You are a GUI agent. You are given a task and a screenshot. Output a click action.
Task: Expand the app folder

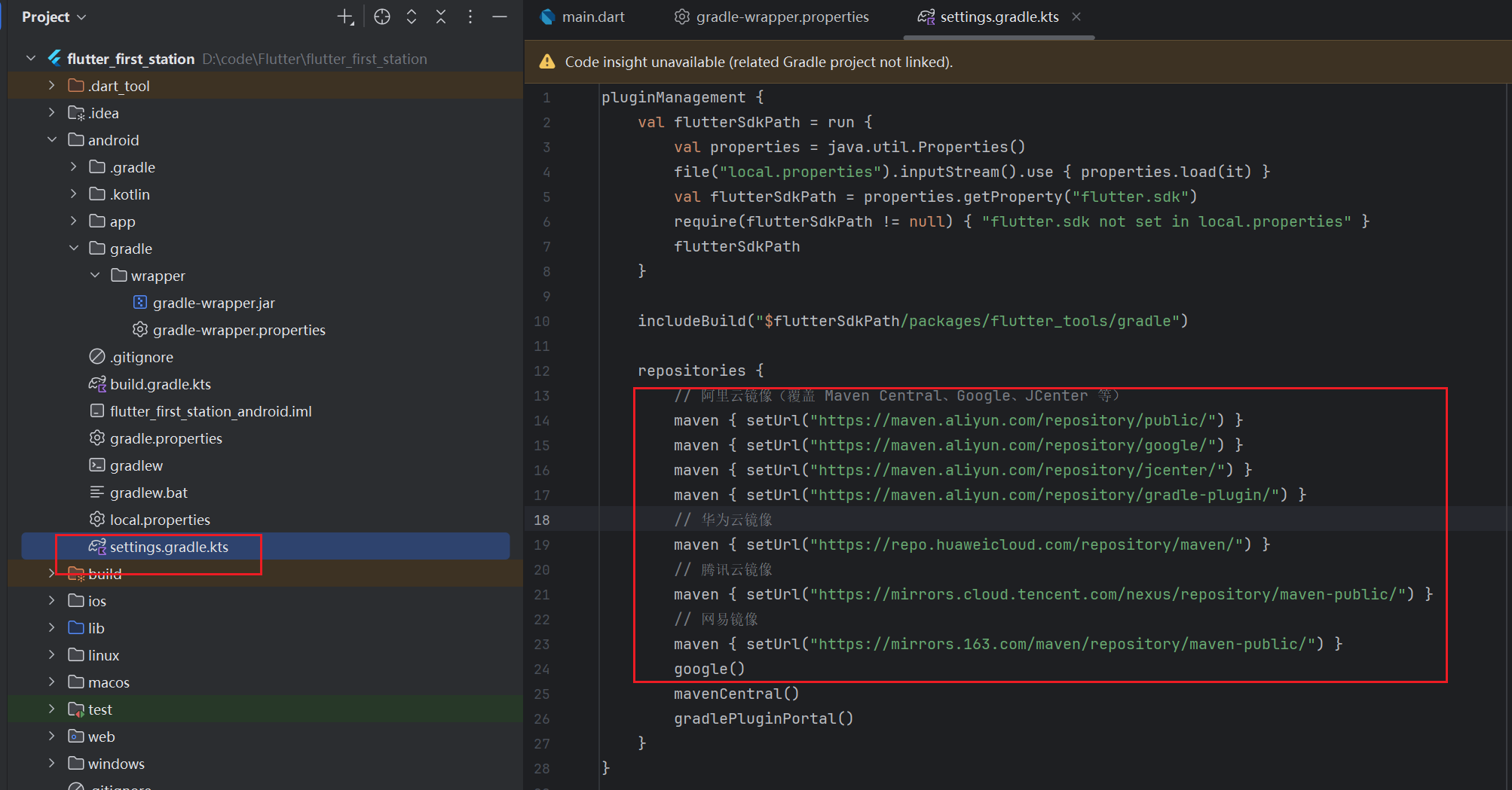[x=73, y=221]
